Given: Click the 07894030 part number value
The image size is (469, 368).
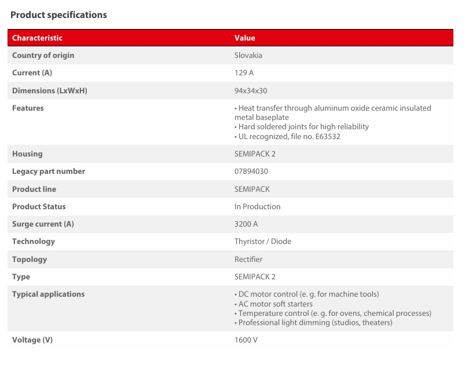Looking at the screenshot, I should point(251,172).
